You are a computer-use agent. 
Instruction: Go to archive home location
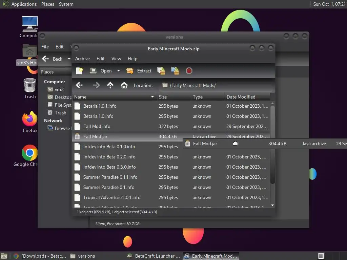click(x=124, y=85)
